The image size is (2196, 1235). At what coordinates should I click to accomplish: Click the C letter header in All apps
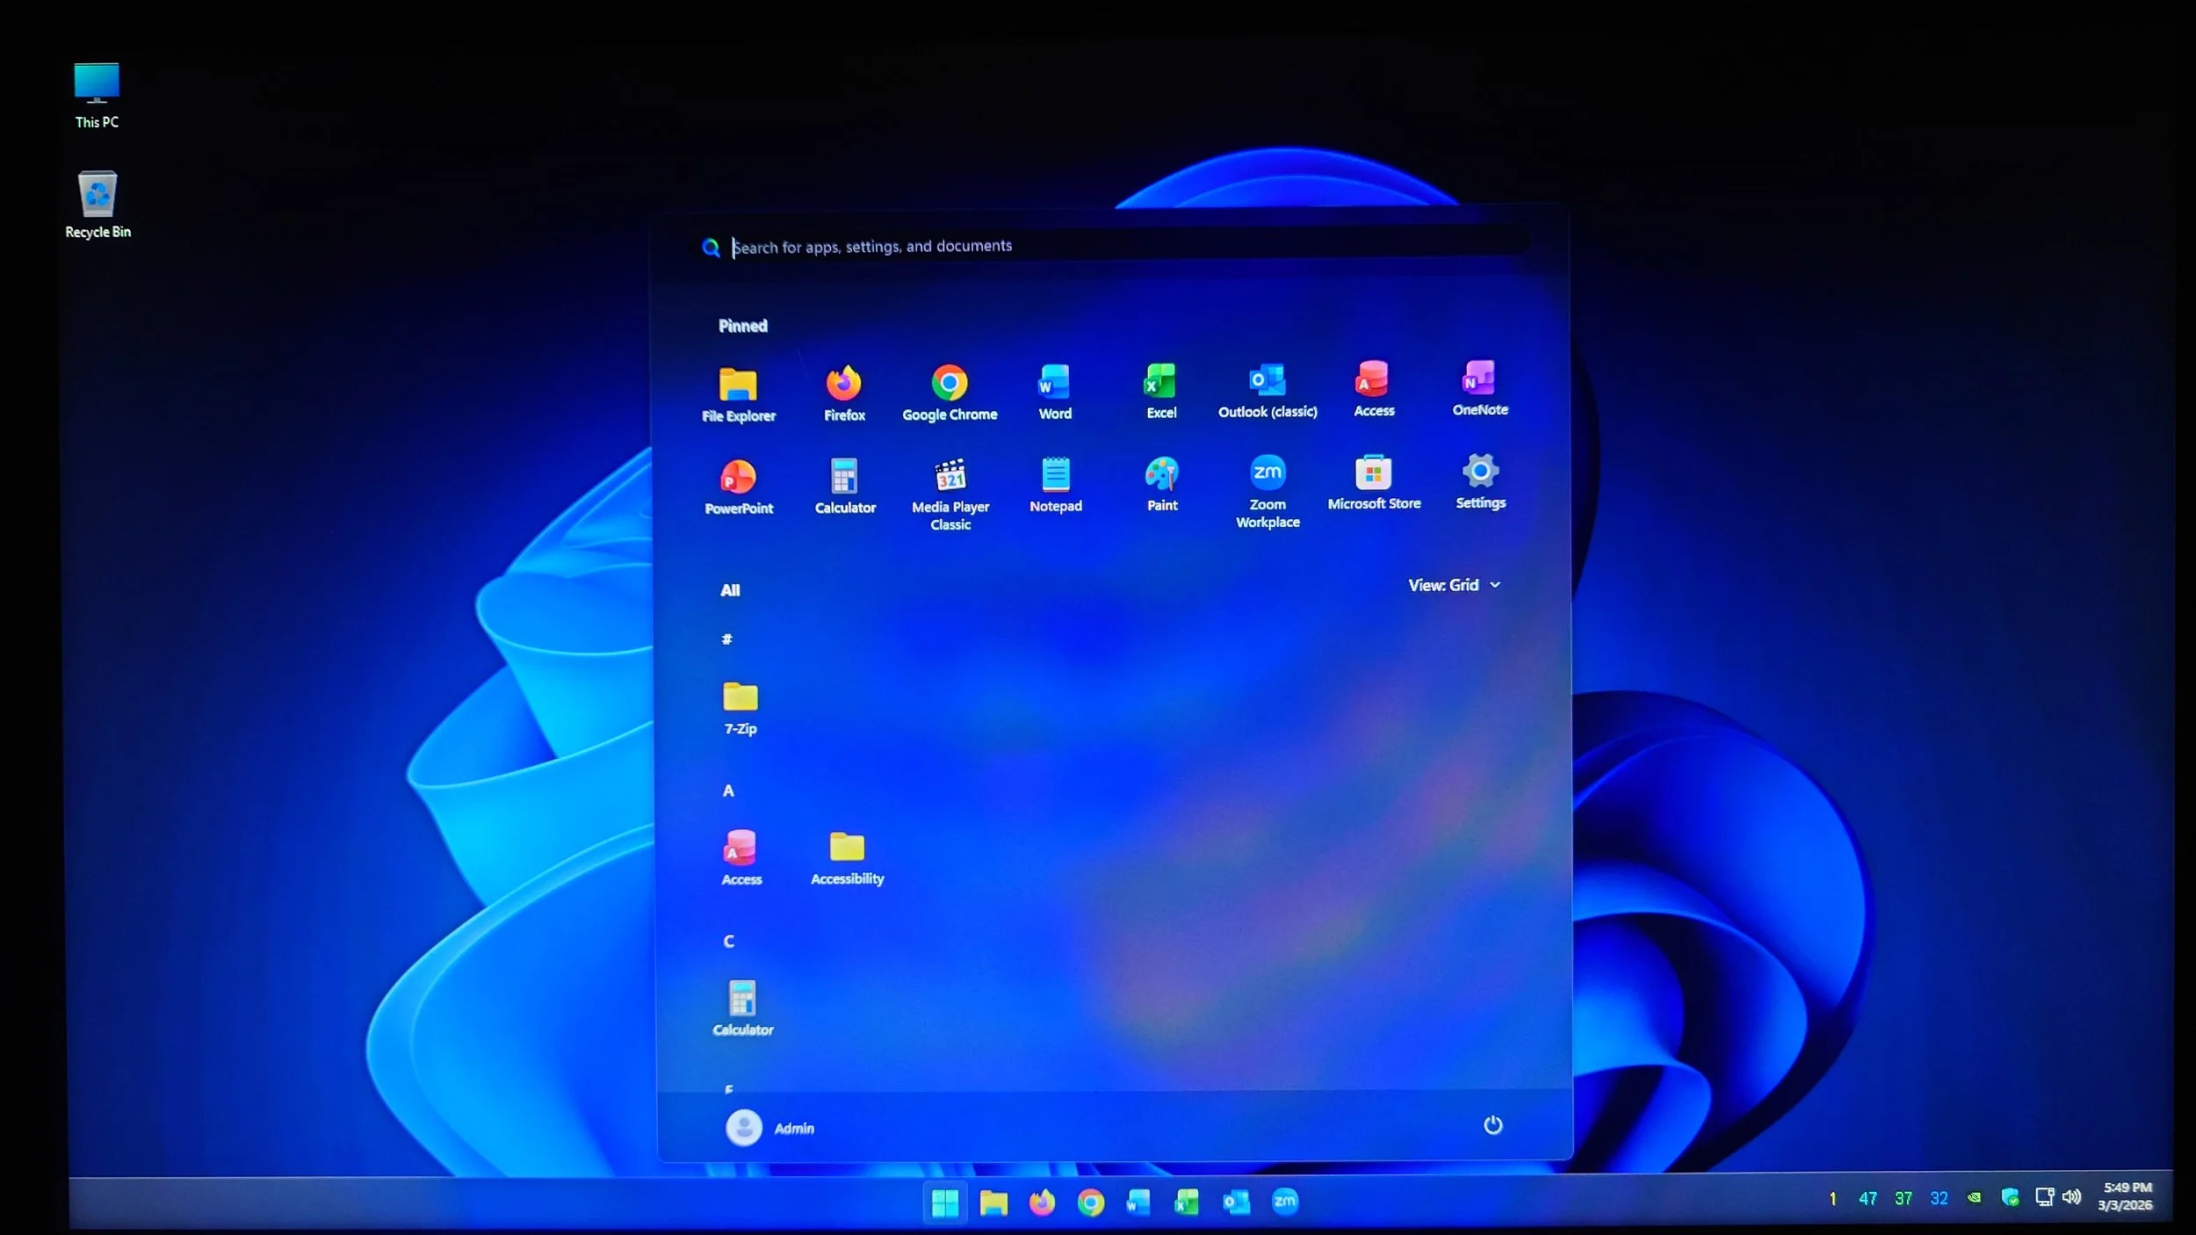click(728, 941)
